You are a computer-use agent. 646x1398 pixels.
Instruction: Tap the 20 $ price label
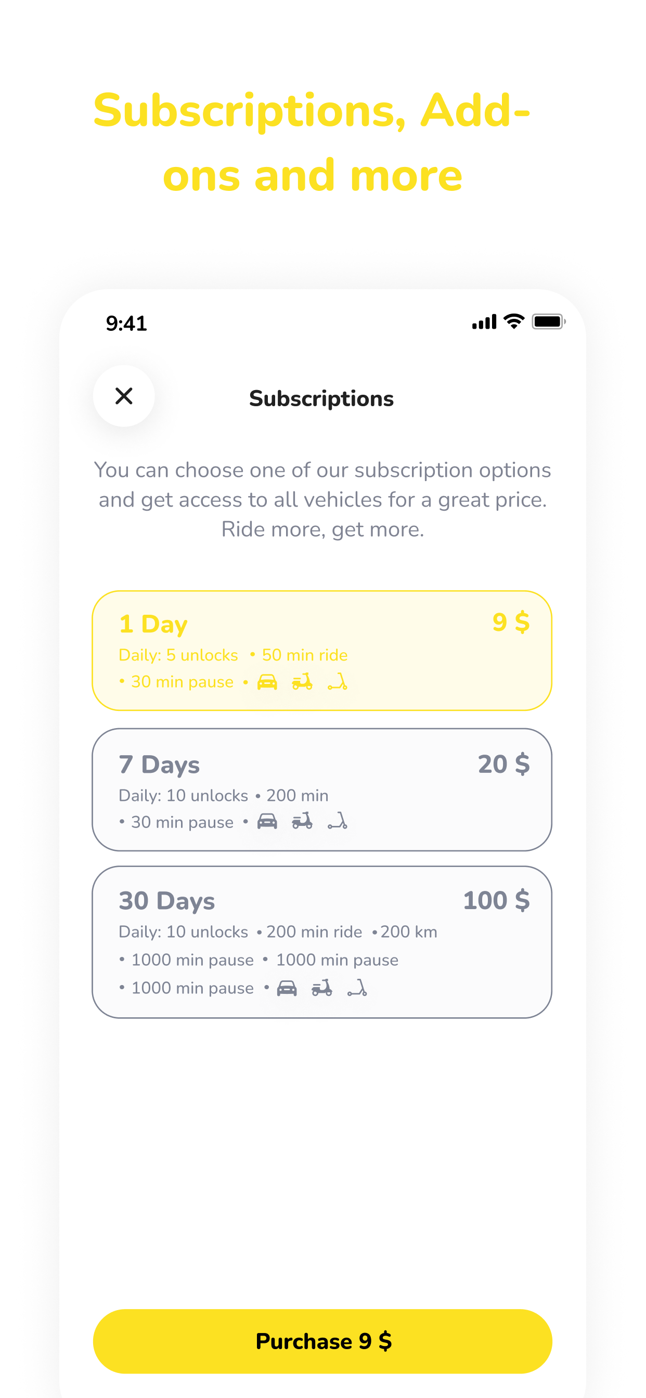click(x=504, y=764)
